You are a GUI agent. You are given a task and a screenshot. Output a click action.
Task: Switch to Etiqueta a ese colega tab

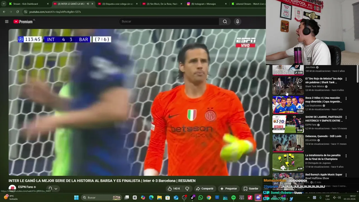[x=118, y=4]
